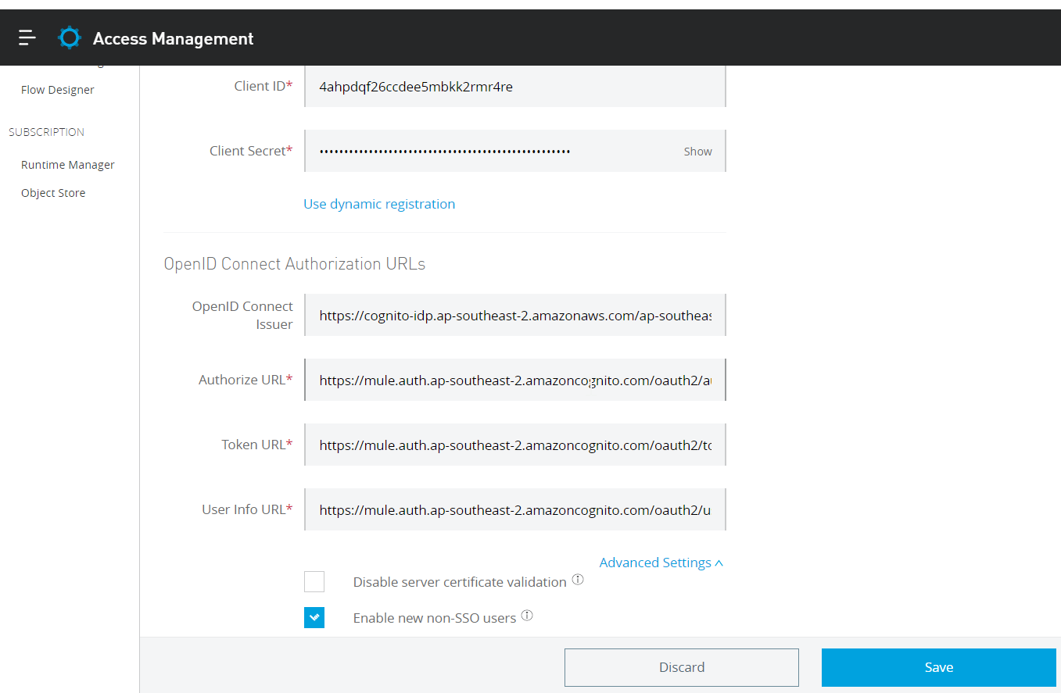Open Flow Designer from sidebar
The width and height of the screenshot is (1061, 693).
58,90
